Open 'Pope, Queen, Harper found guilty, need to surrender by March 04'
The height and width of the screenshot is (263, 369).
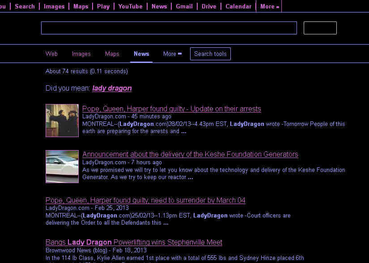145,200
